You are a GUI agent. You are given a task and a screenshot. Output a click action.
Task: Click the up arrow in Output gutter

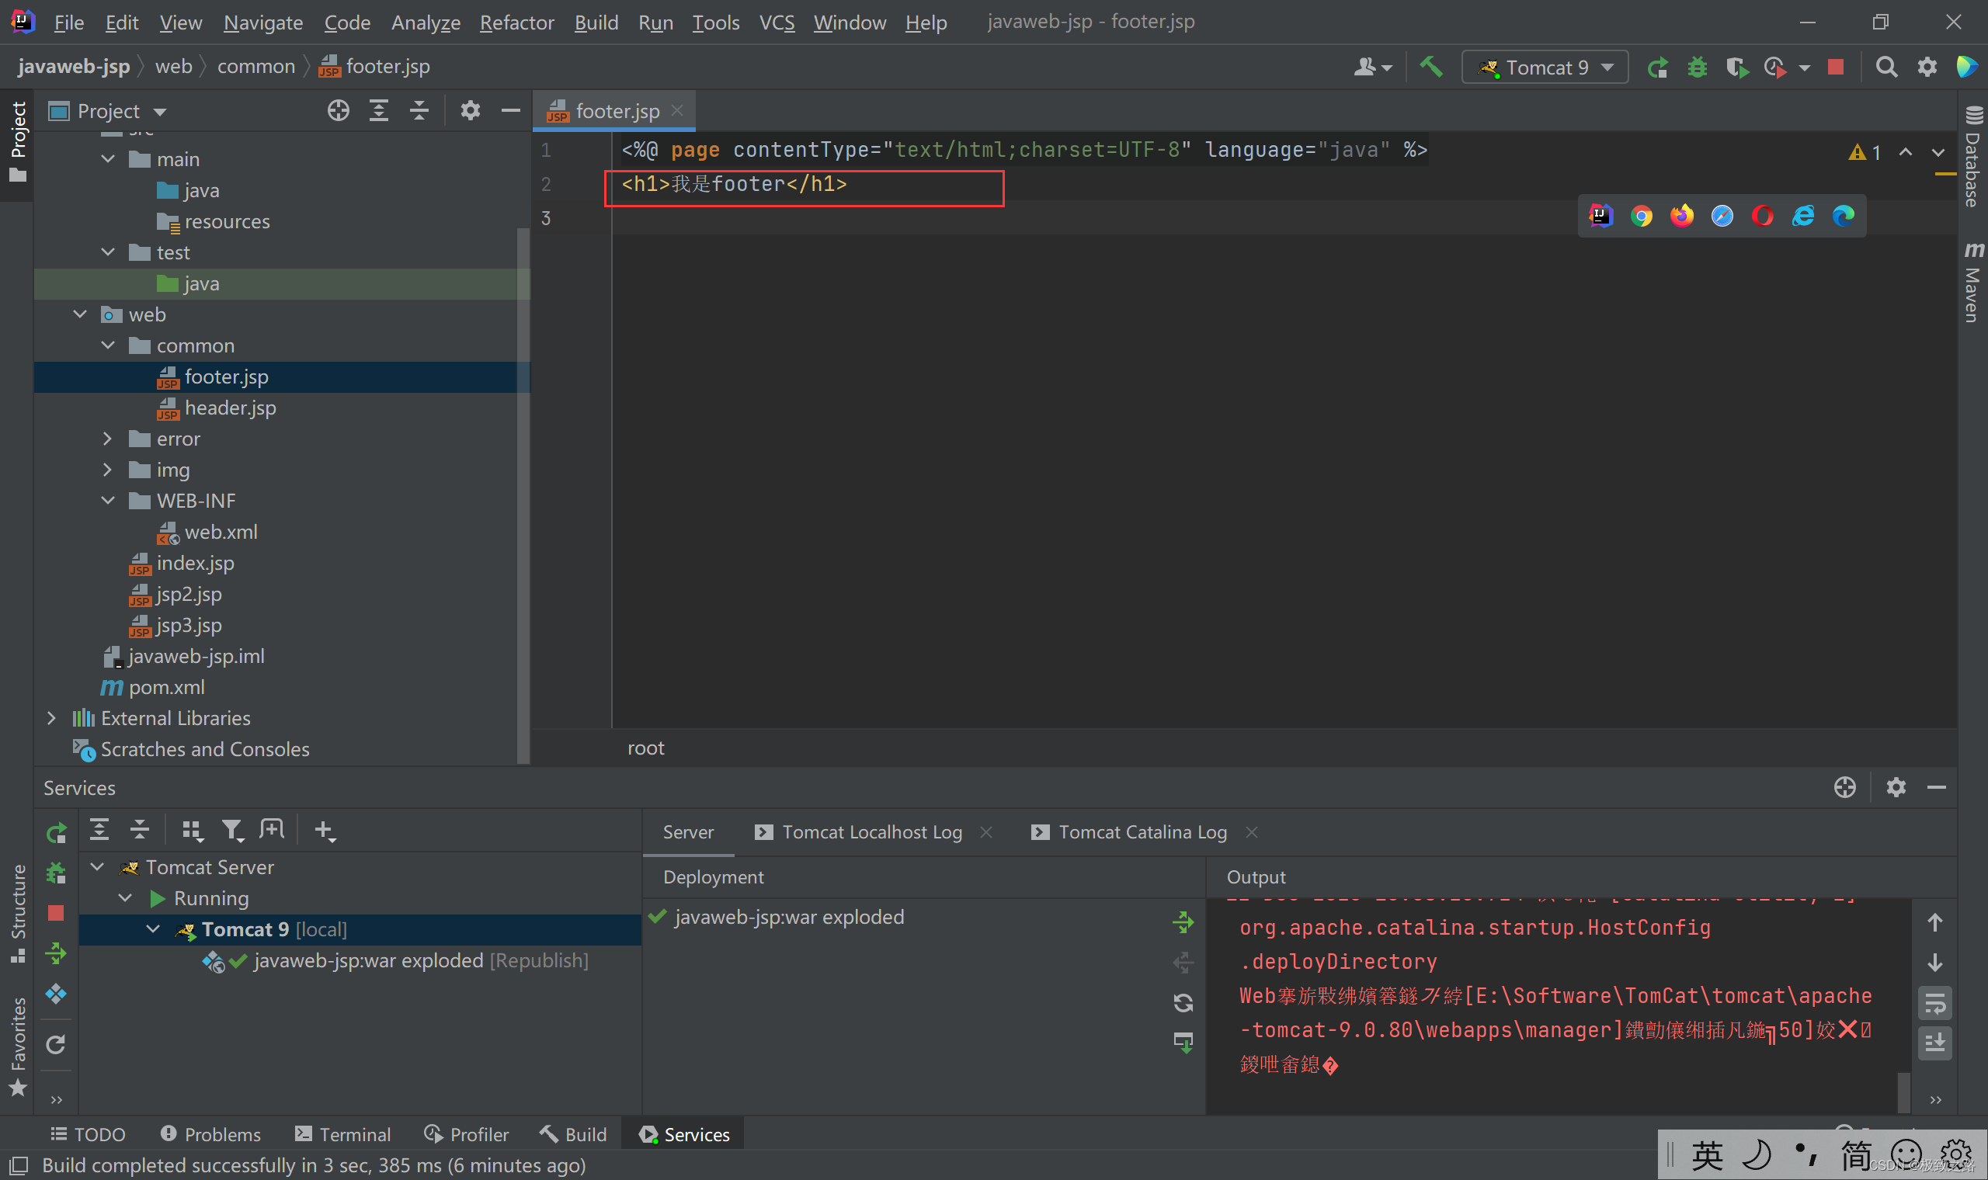1934,923
